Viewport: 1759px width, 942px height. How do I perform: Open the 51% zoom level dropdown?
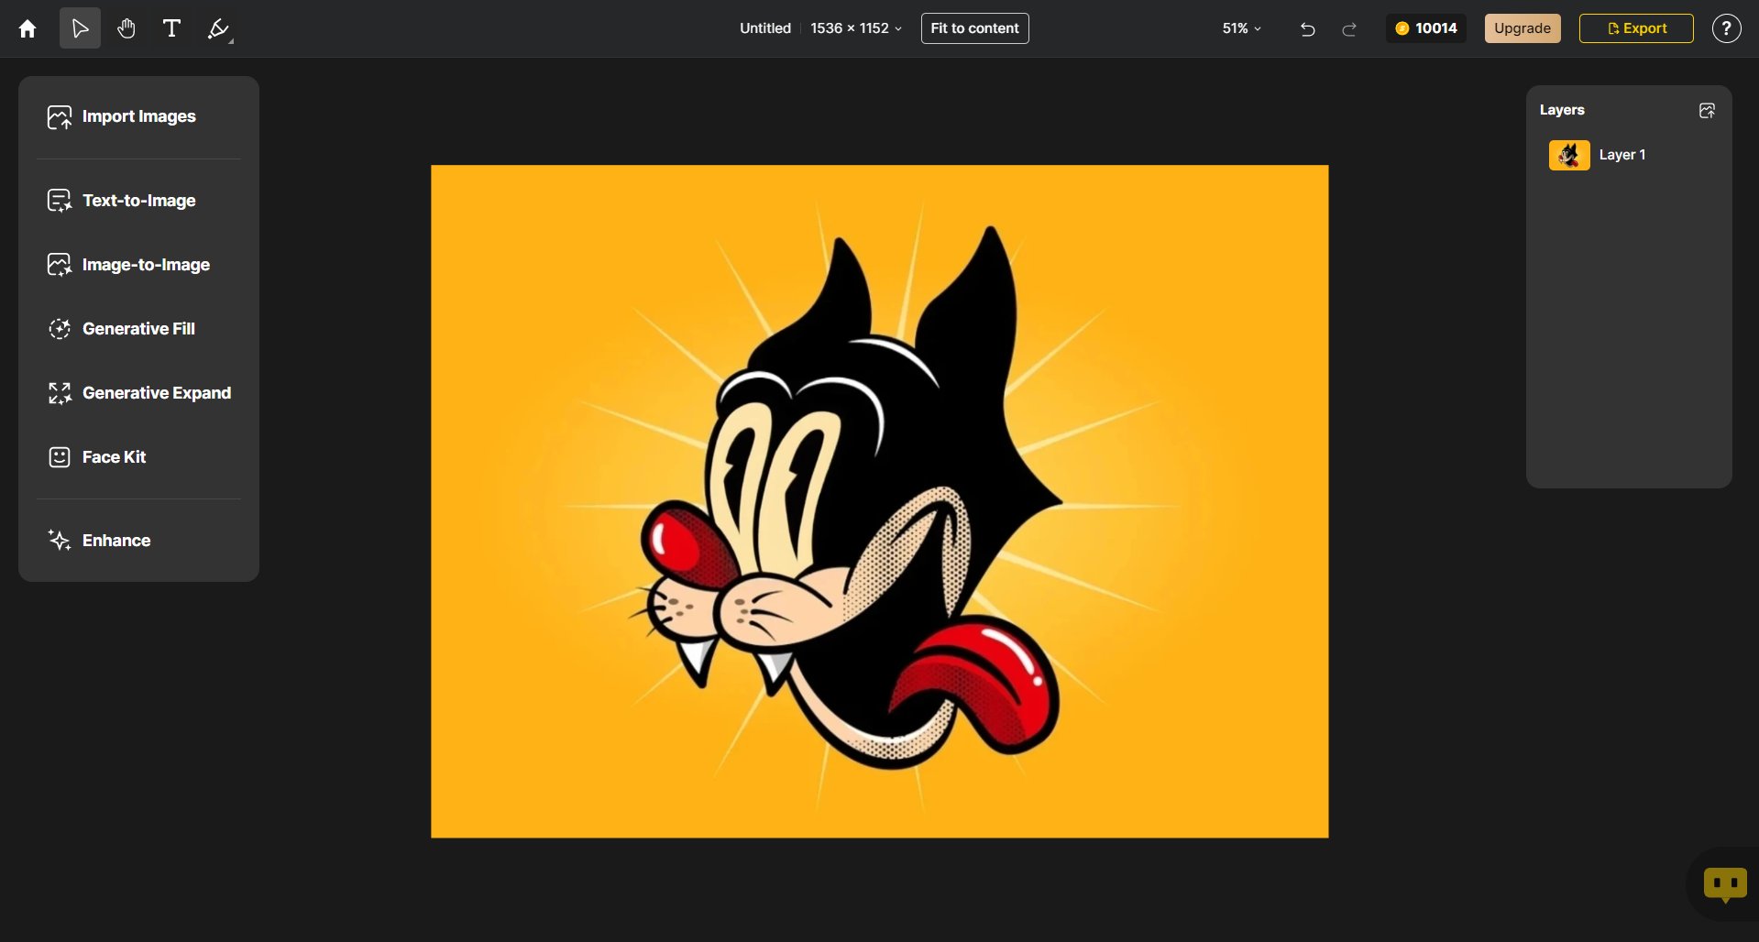pos(1241,28)
